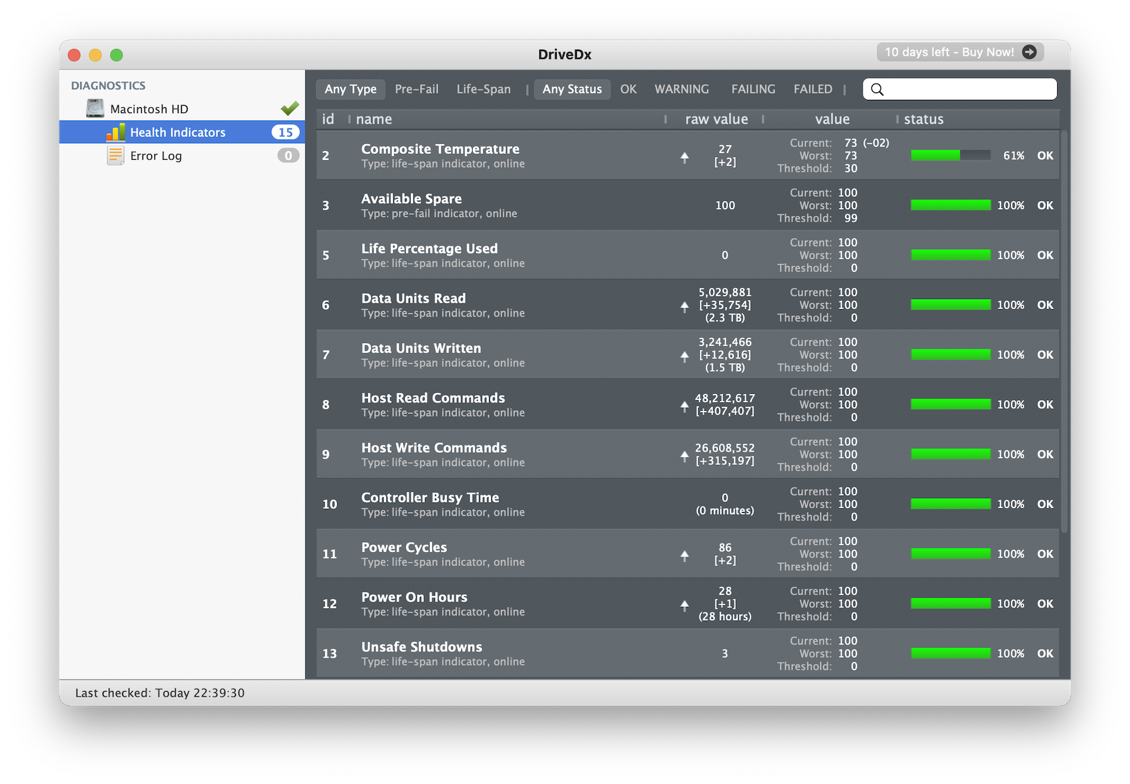Image resolution: width=1130 pixels, height=784 pixels.
Task: Click the Unsafe Shutdowns health bar
Action: (950, 653)
